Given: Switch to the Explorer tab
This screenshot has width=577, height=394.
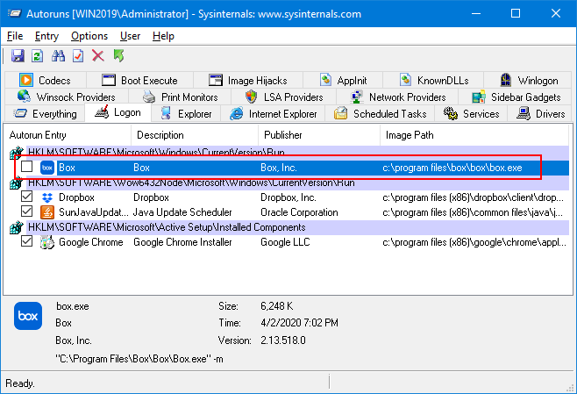Looking at the screenshot, I should pos(186,114).
